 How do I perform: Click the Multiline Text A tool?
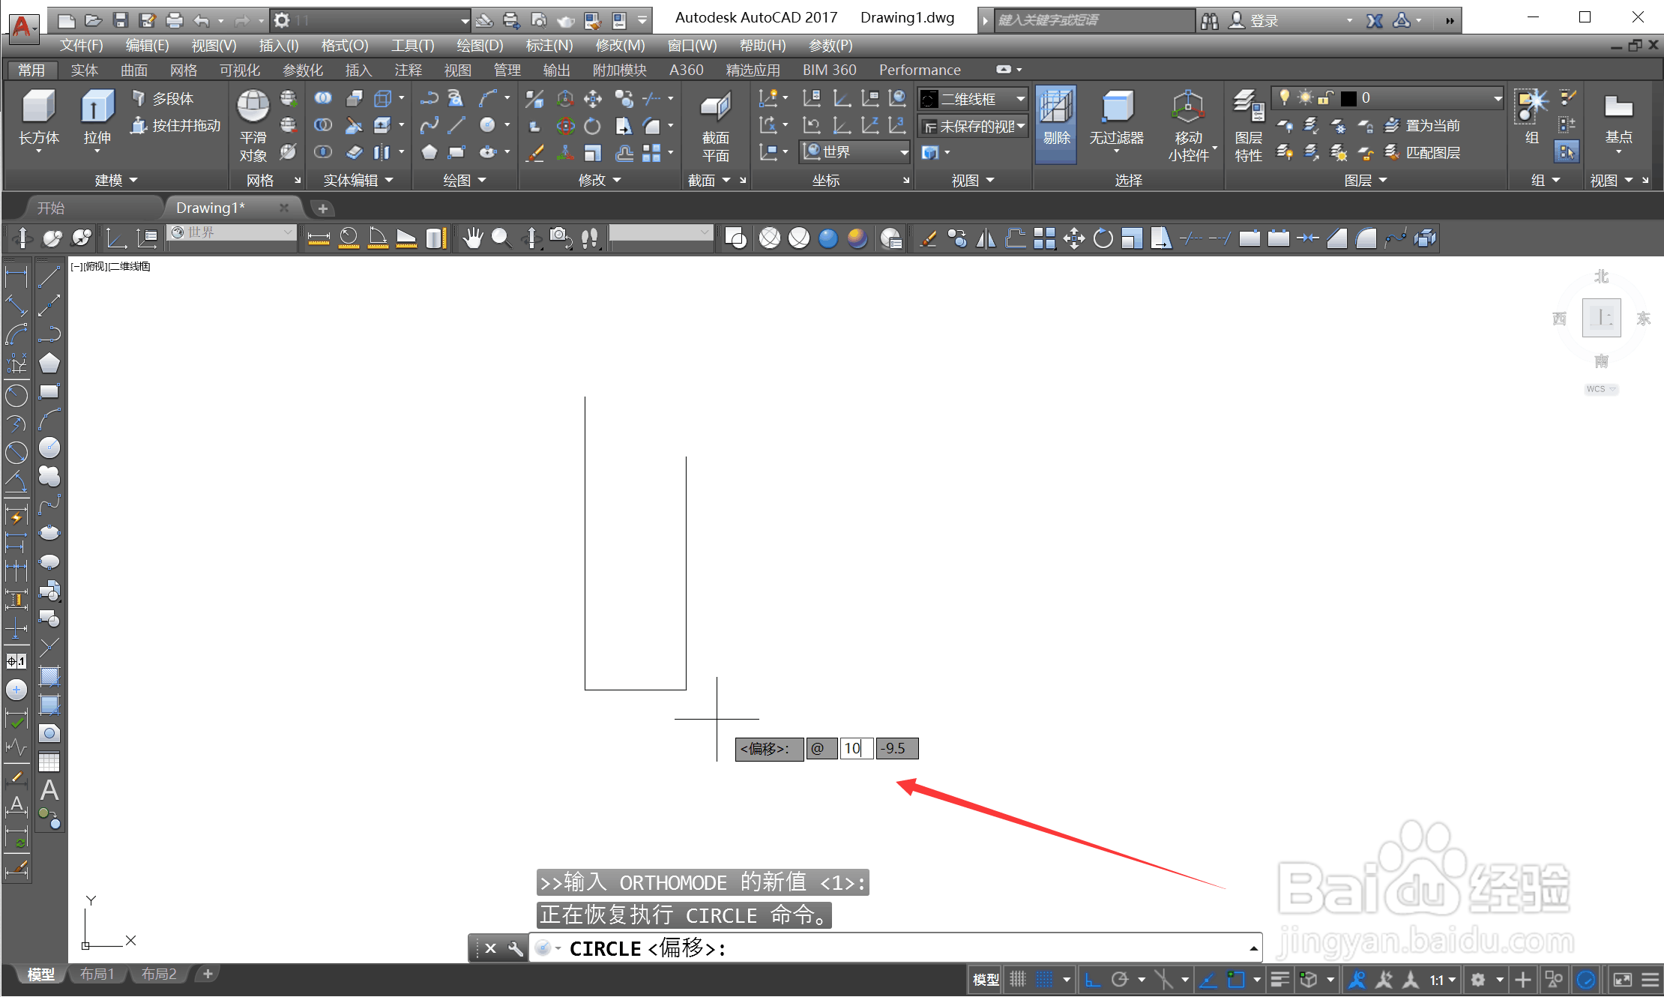point(49,791)
